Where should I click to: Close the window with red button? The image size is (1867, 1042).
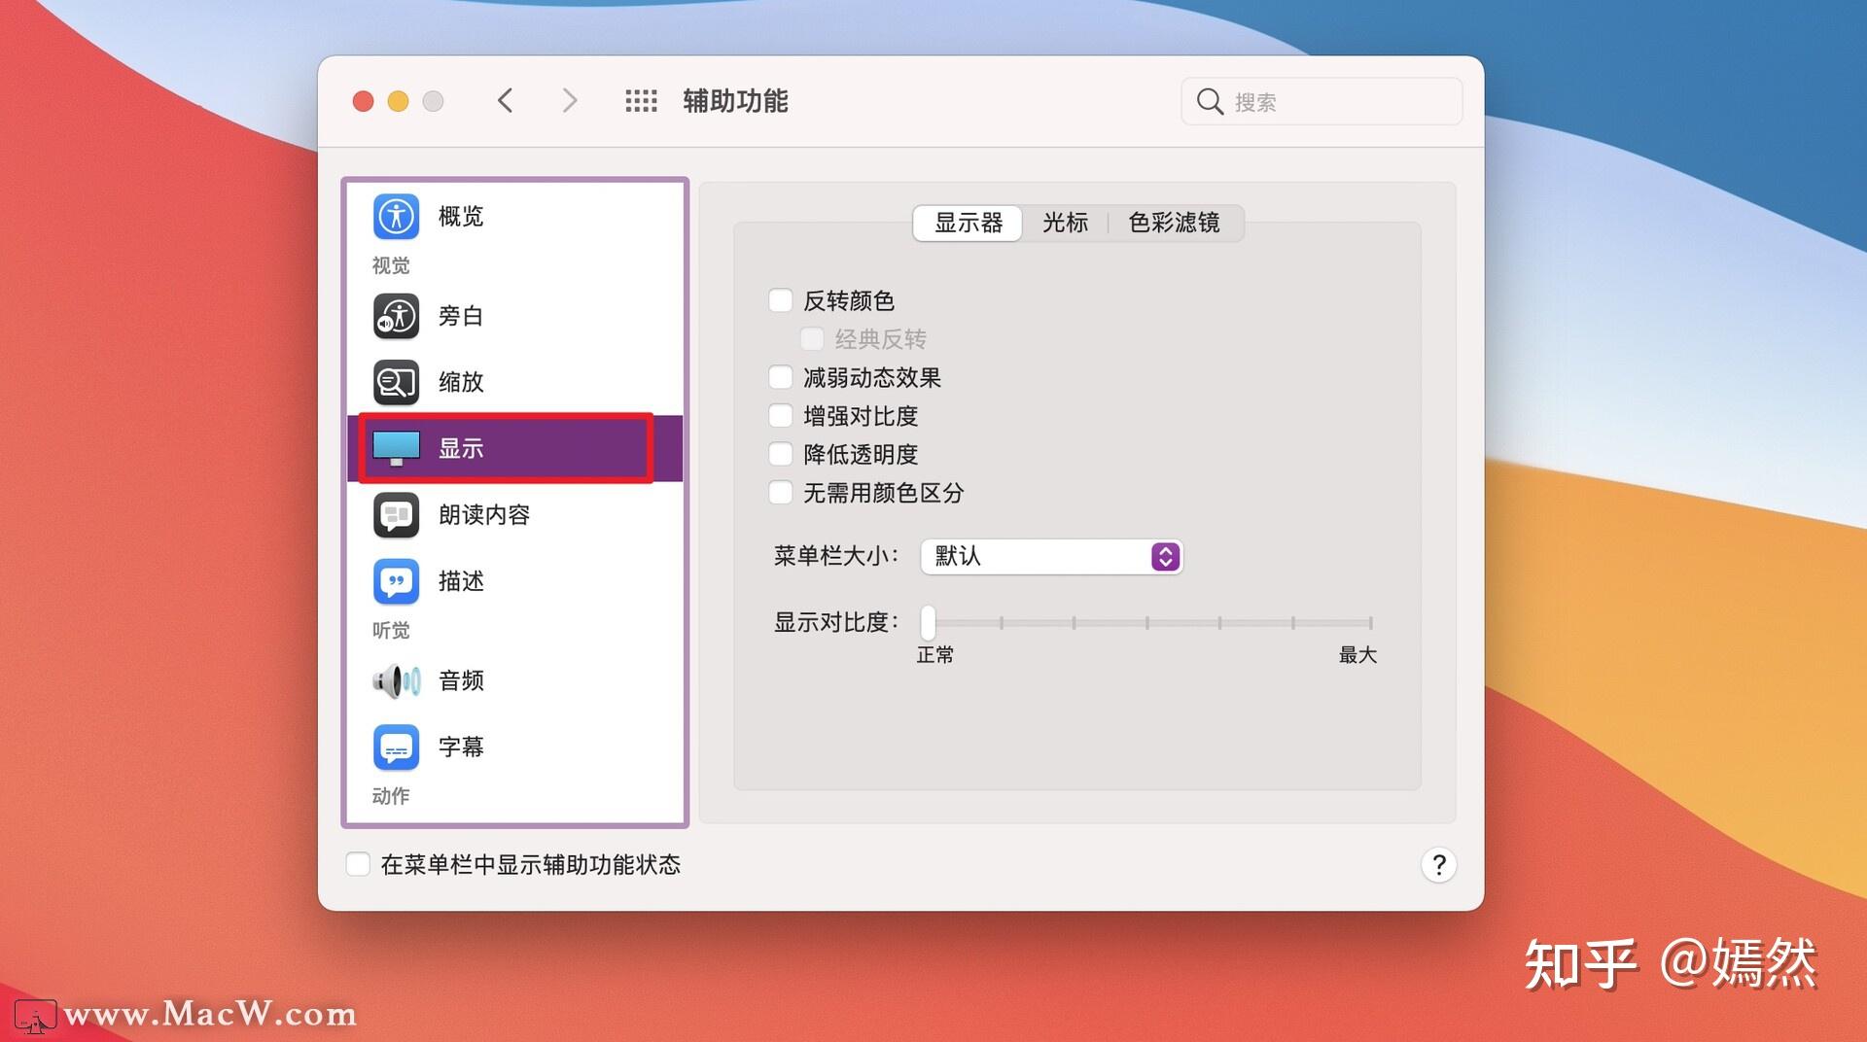click(363, 101)
